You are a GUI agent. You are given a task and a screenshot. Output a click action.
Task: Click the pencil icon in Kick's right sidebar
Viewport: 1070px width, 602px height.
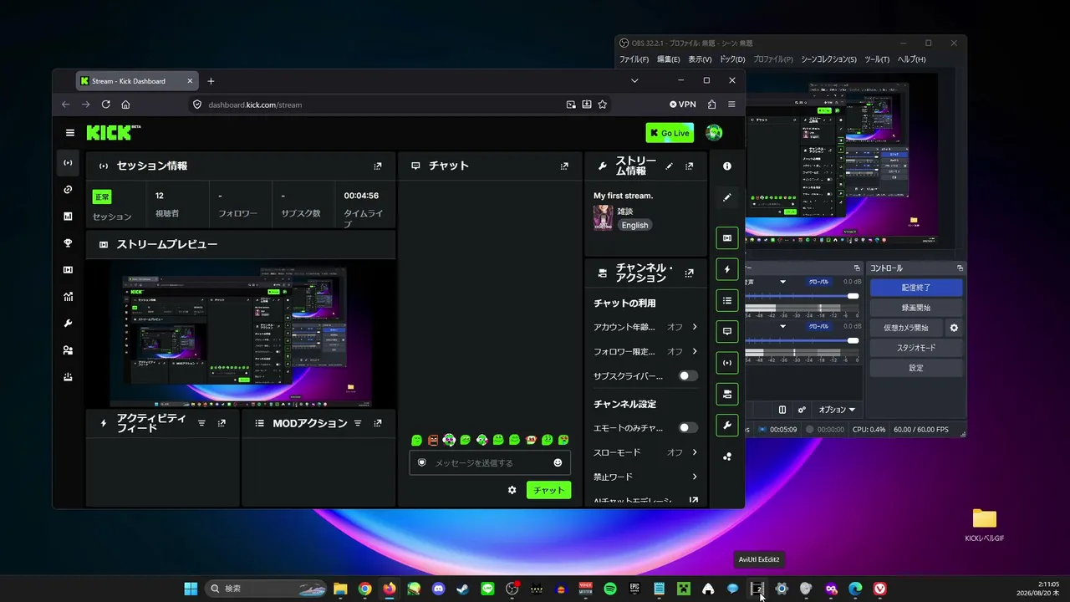tap(727, 197)
